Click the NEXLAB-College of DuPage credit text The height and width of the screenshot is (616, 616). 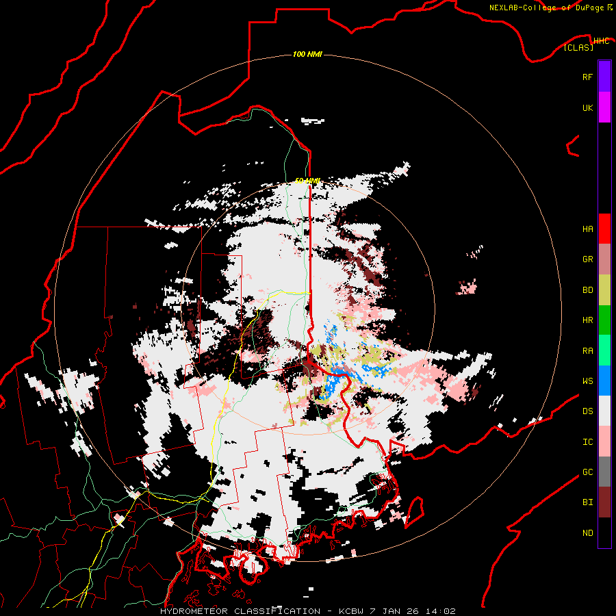pos(546,8)
